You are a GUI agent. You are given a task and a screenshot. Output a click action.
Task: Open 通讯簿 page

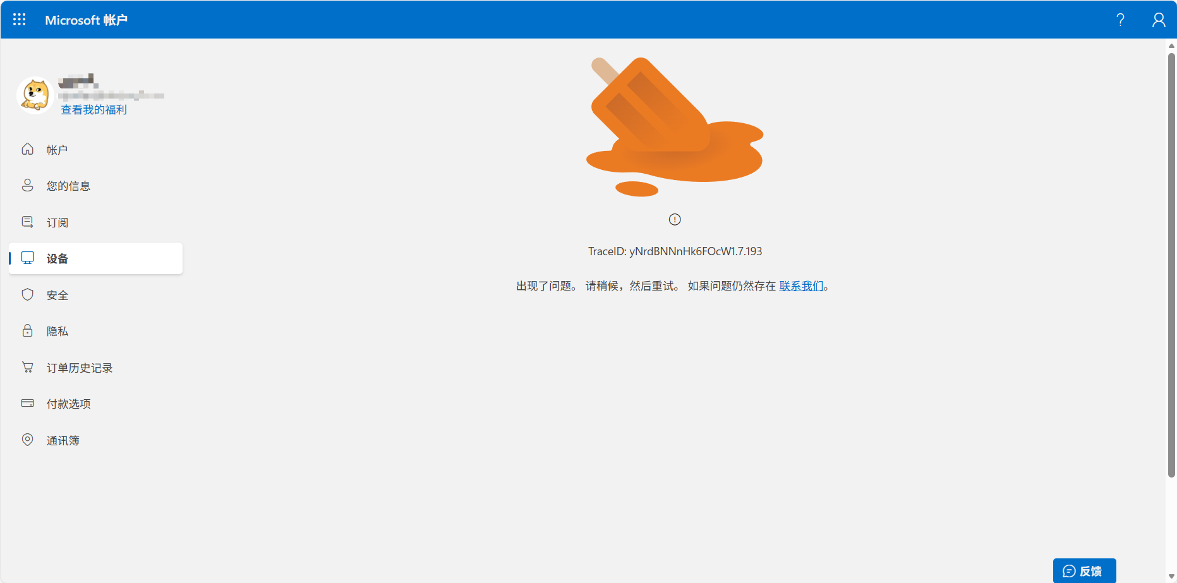click(95, 440)
